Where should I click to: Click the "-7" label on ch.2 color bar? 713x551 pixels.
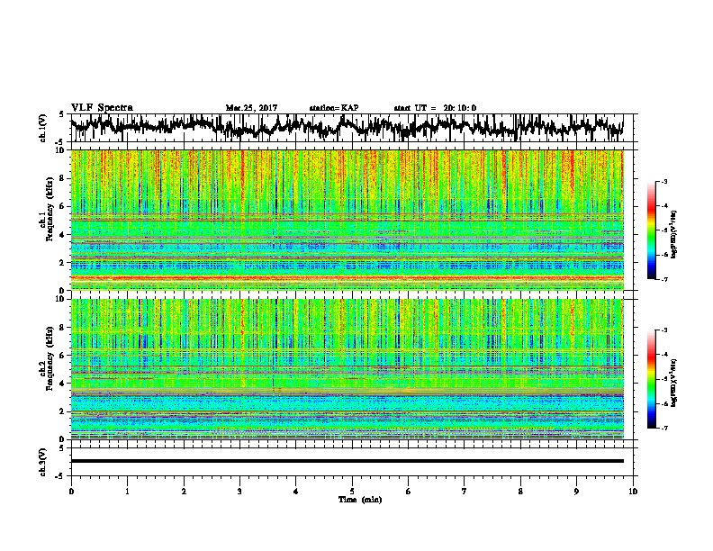[663, 428]
